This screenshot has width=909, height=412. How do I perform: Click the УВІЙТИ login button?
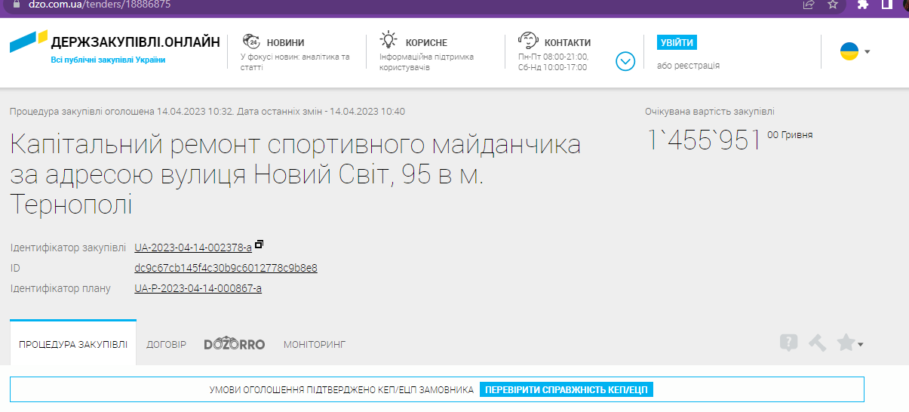coord(677,42)
